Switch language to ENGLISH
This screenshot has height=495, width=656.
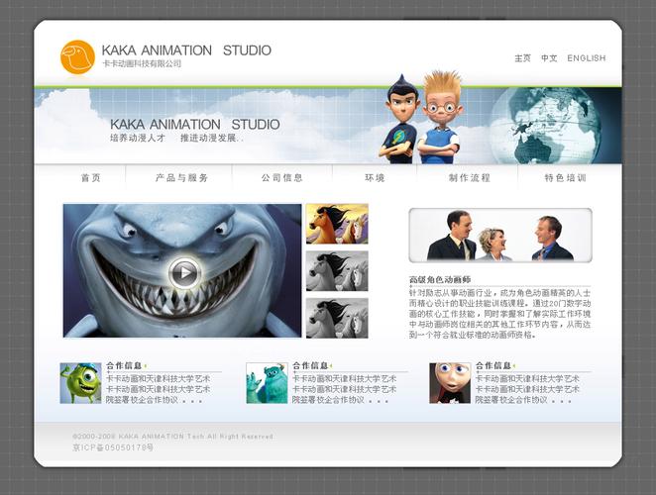586,58
